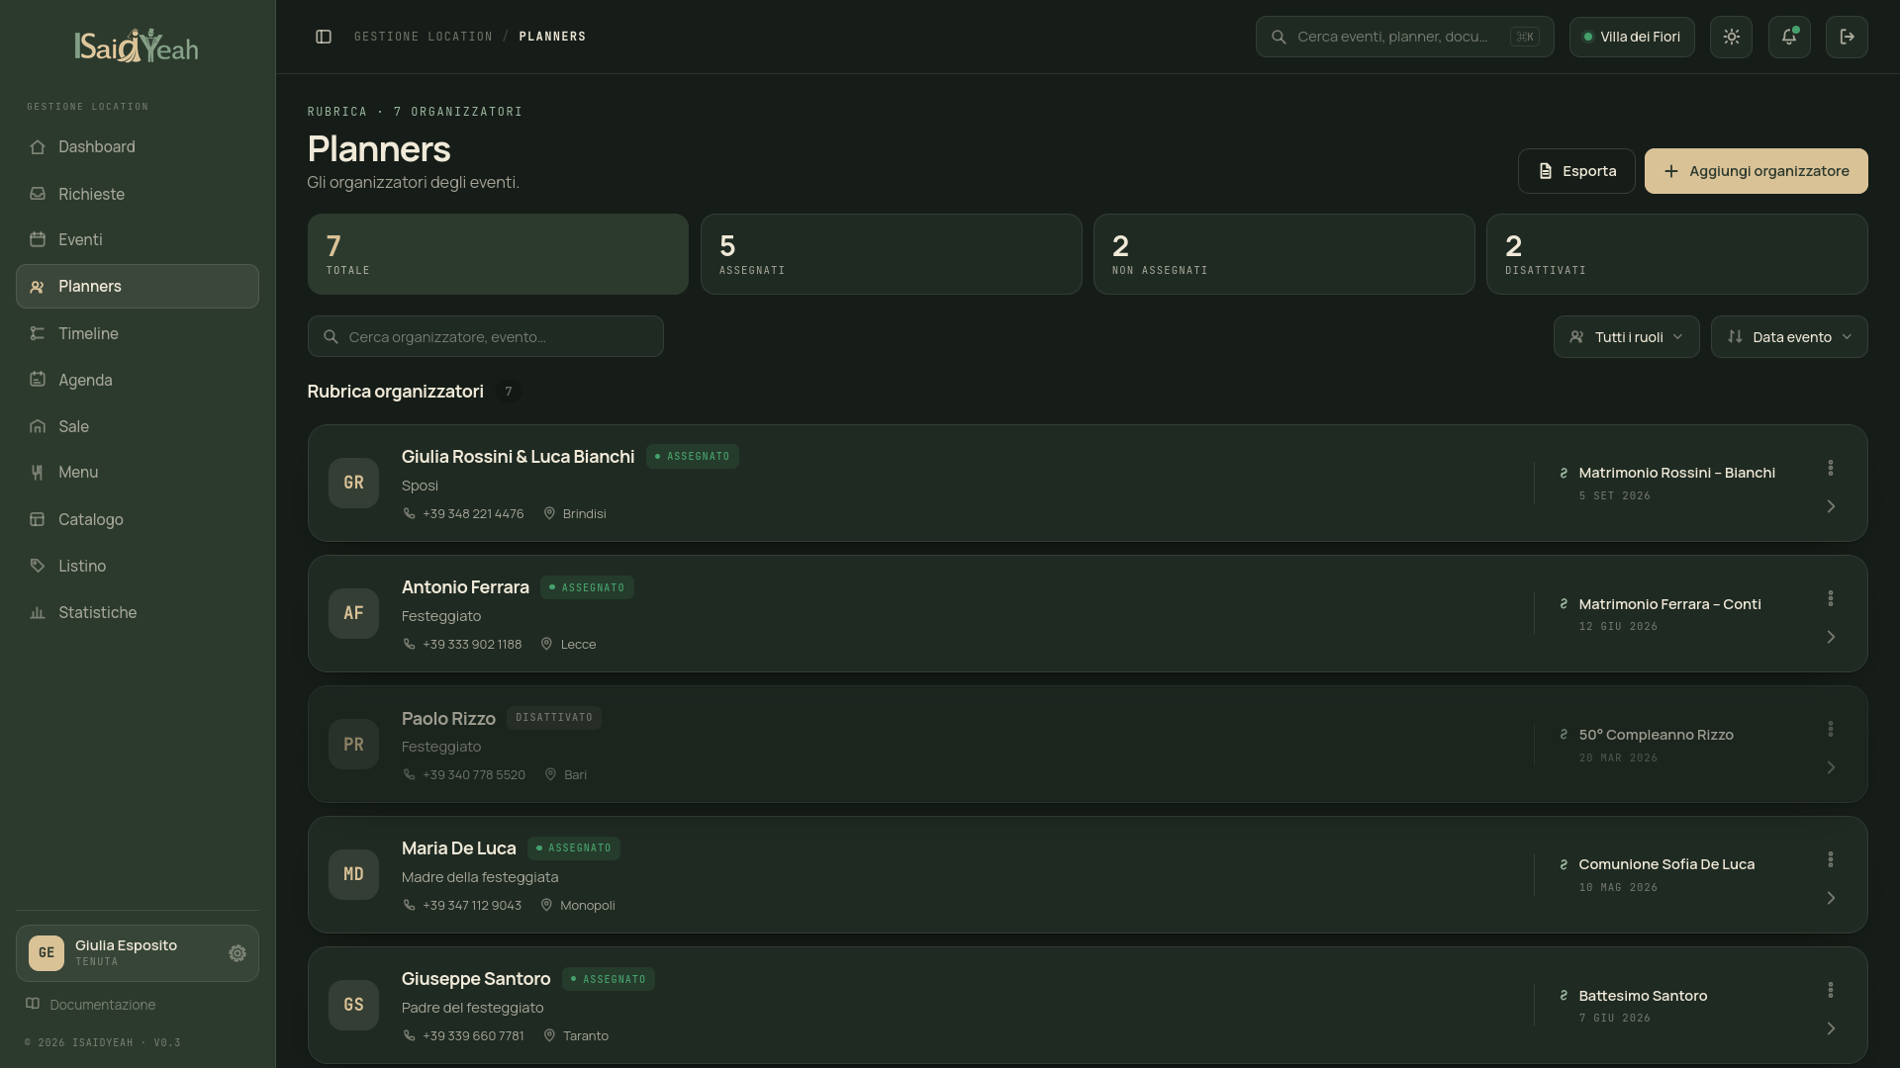Open settings gear next to Giulia Esposito

tap(237, 953)
